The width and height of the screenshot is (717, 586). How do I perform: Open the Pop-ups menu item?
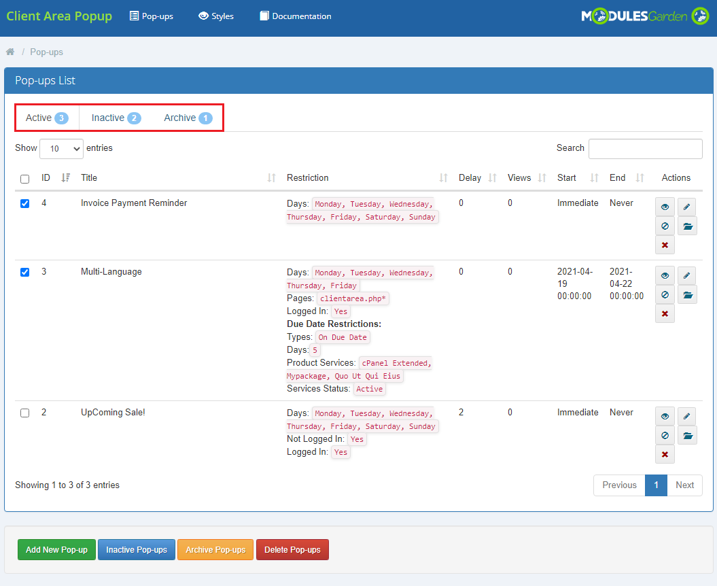pos(152,16)
